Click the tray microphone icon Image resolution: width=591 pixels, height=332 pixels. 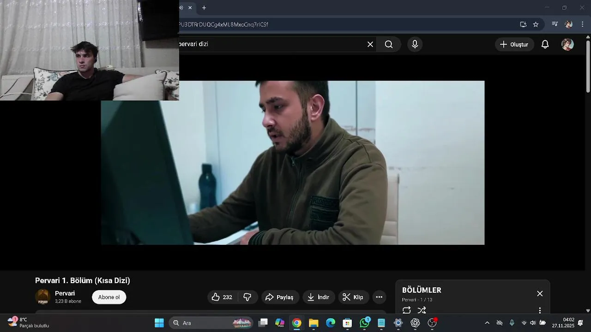coord(512,323)
